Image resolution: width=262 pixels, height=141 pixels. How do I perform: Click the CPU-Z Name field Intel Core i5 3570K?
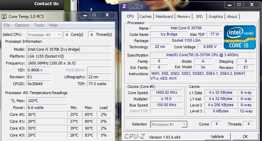point(186,28)
